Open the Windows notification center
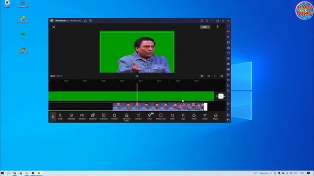This screenshot has height=176, width=314. pos(309,173)
